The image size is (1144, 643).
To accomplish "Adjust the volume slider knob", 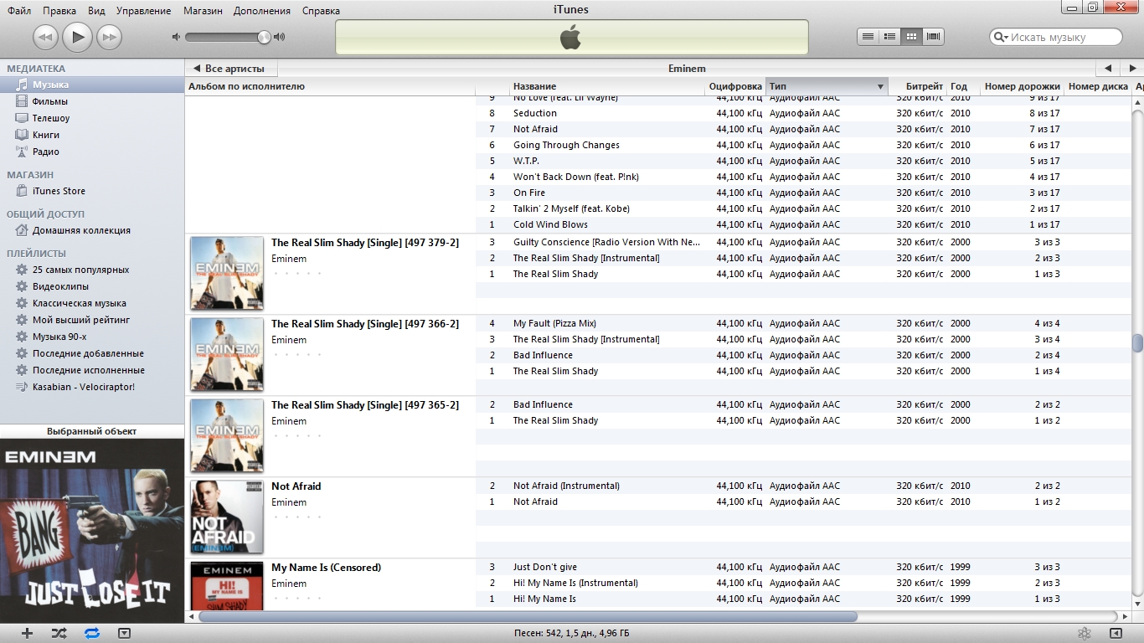I will point(264,37).
